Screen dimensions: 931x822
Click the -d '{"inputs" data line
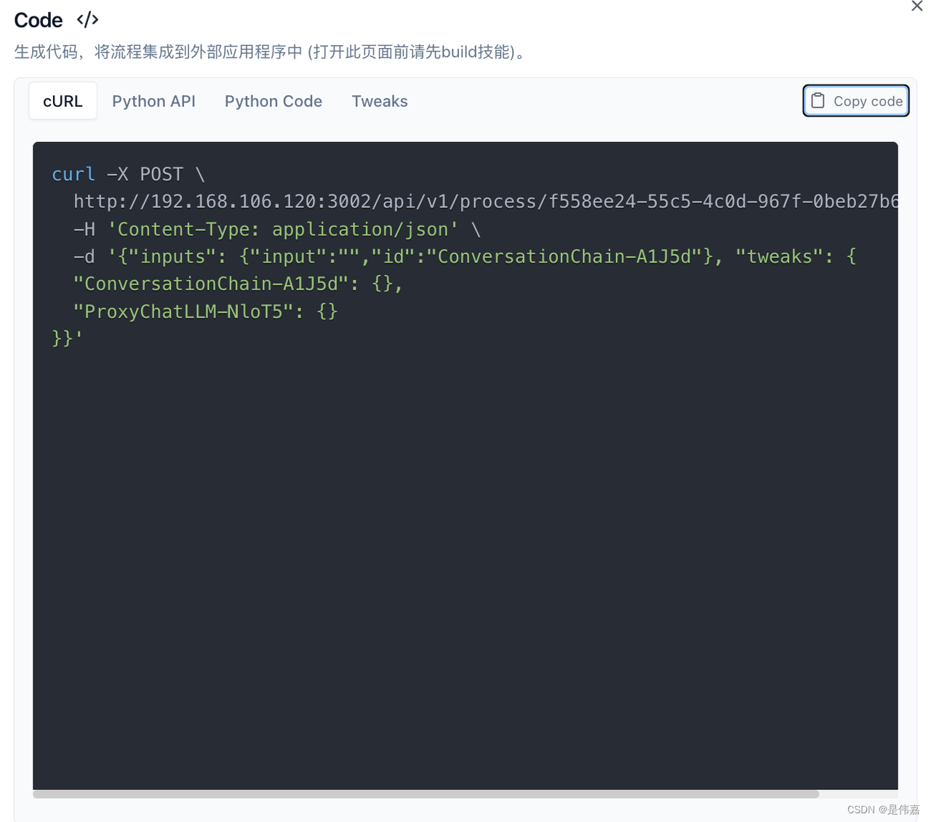[x=465, y=257]
